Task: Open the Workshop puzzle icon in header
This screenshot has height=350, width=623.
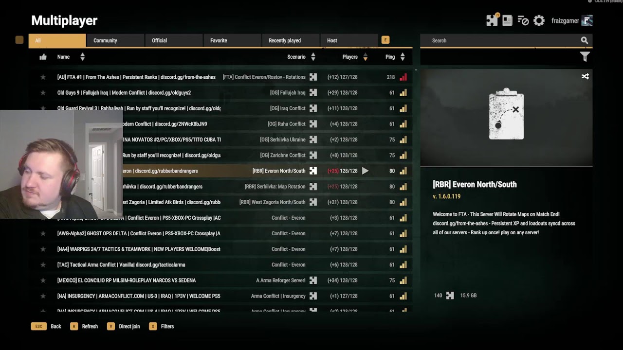Action: [492, 21]
